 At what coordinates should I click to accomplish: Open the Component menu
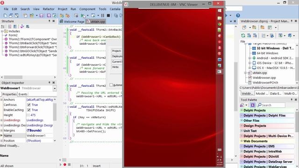click(87, 9)
